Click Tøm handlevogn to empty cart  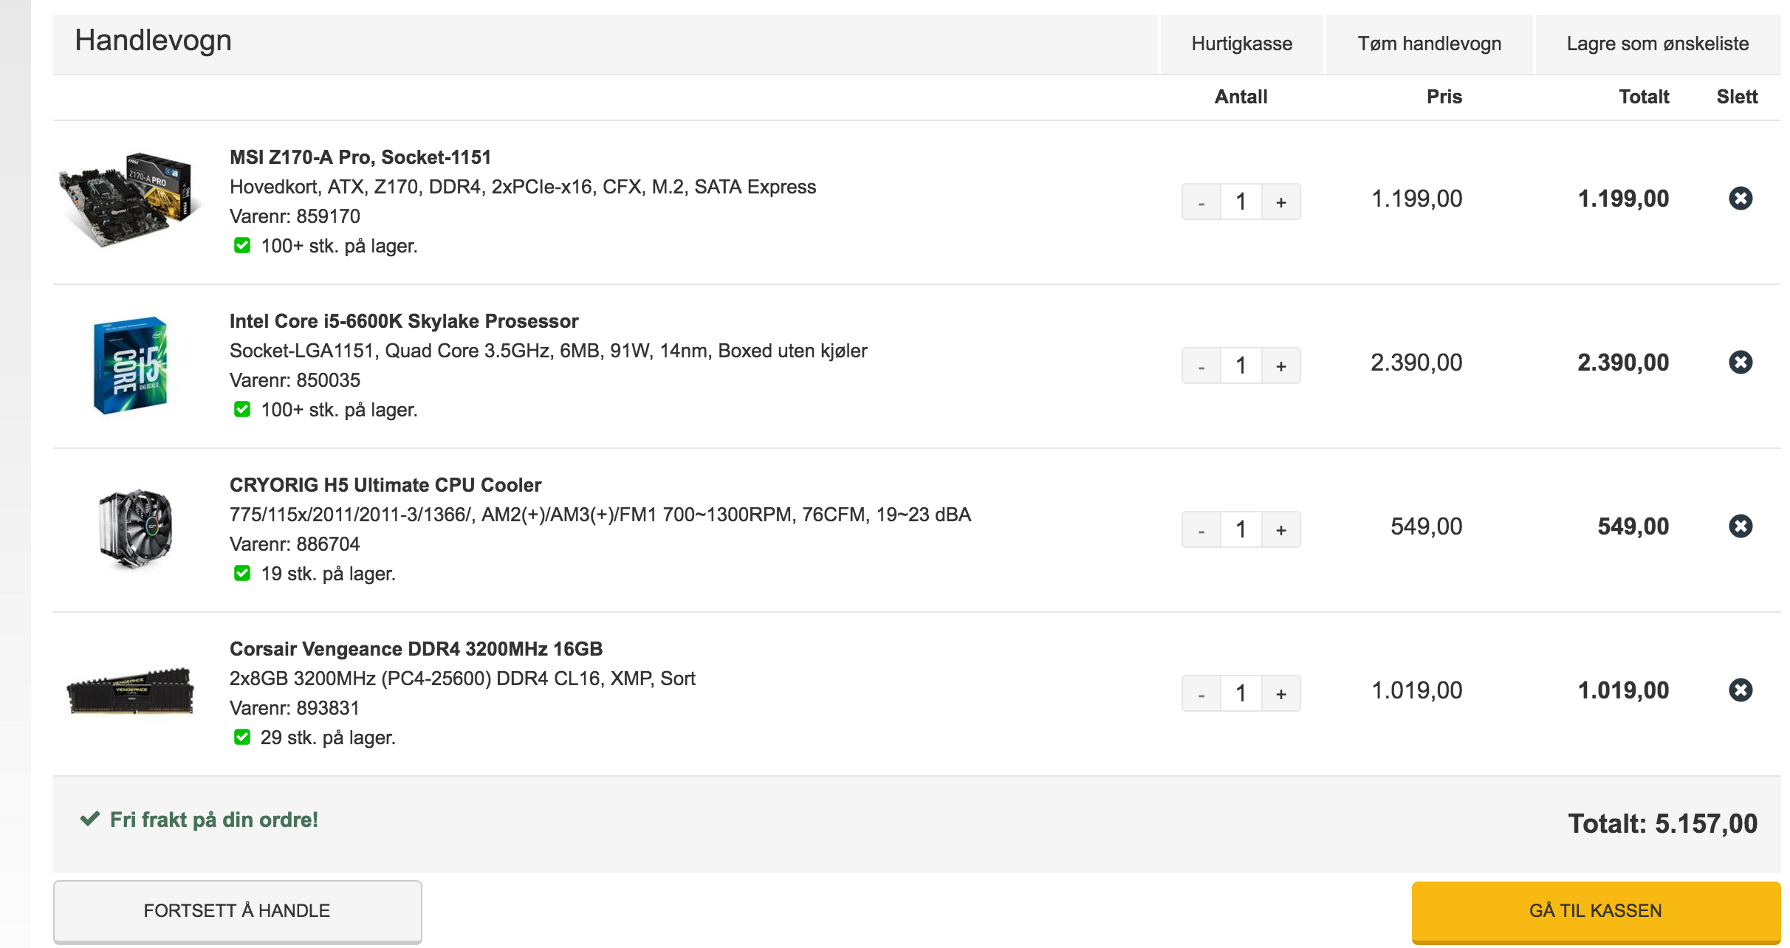click(1430, 44)
